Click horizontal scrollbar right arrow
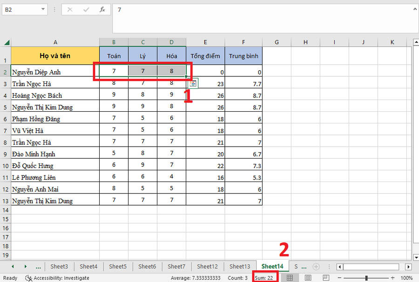 point(408,267)
